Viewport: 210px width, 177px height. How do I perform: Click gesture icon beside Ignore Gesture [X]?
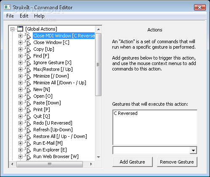pyautogui.click(x=28, y=63)
